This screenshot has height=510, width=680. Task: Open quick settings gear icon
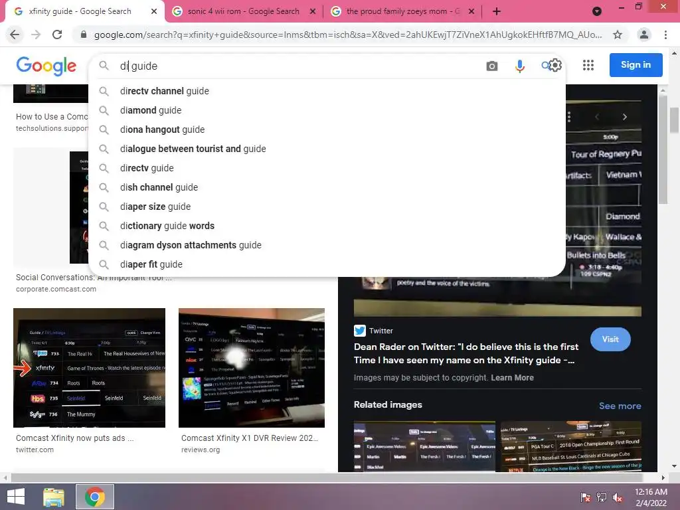pos(555,66)
